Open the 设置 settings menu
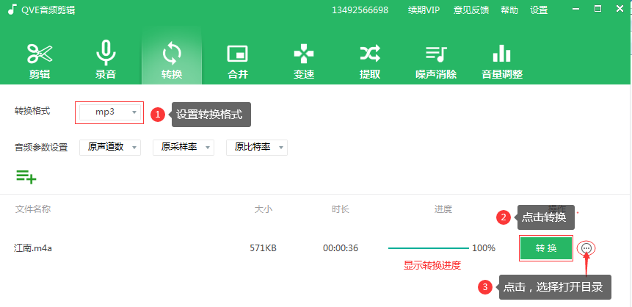The height and width of the screenshot is (307, 632). coord(539,10)
